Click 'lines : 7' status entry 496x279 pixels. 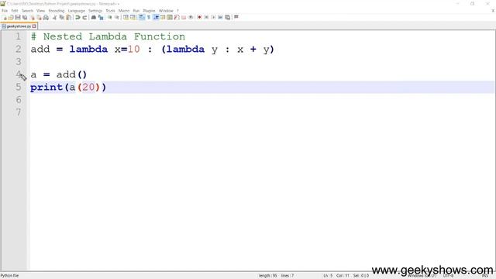[288, 276]
